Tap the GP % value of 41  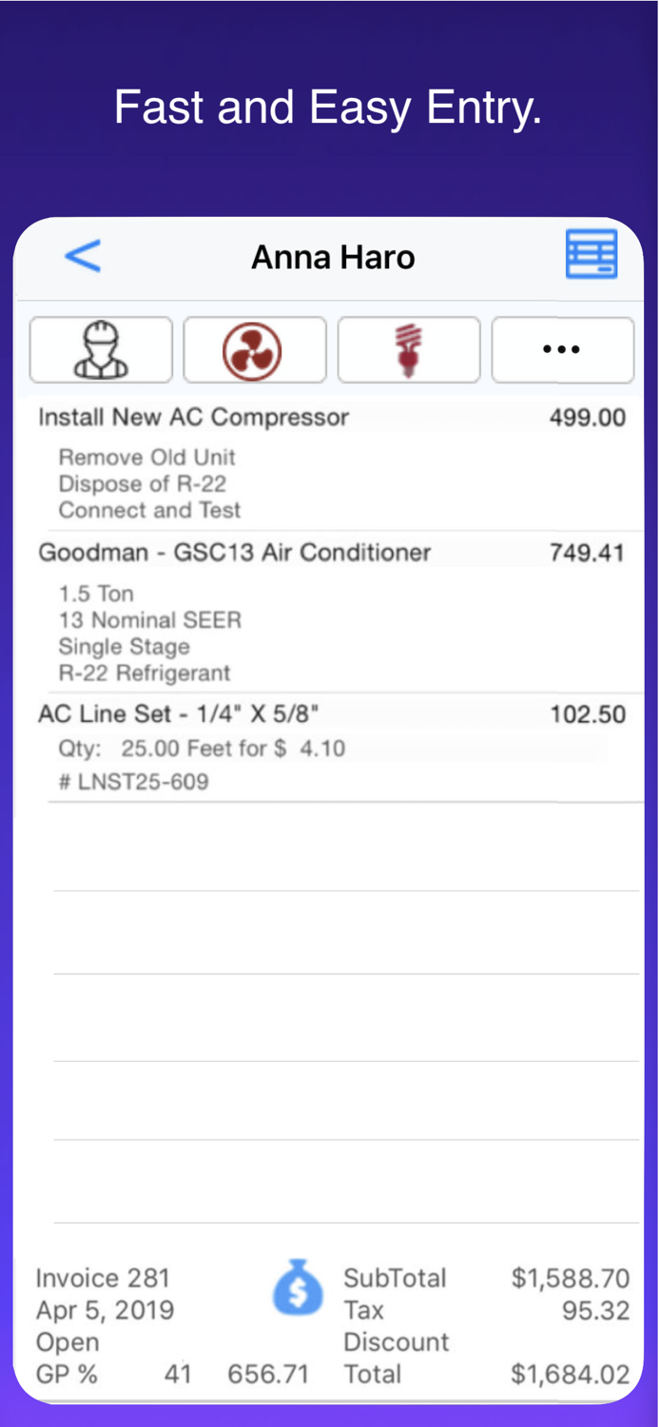click(x=178, y=1374)
